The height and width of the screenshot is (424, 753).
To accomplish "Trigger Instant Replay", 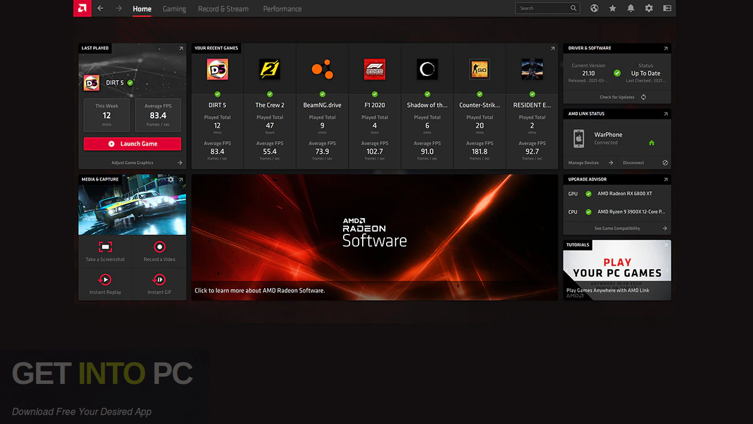I will (105, 279).
